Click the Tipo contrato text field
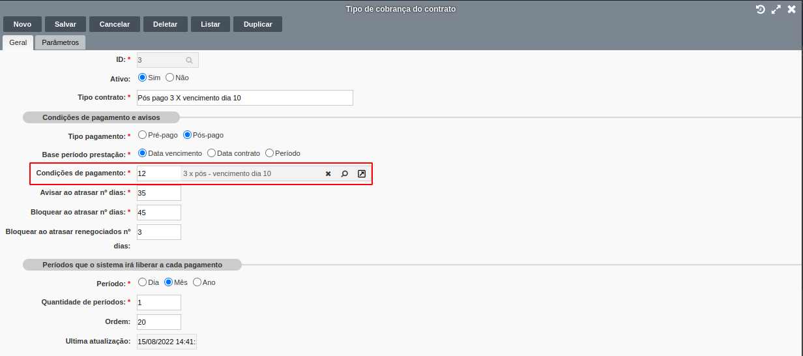Image resolution: width=803 pixels, height=356 pixels. (244, 98)
